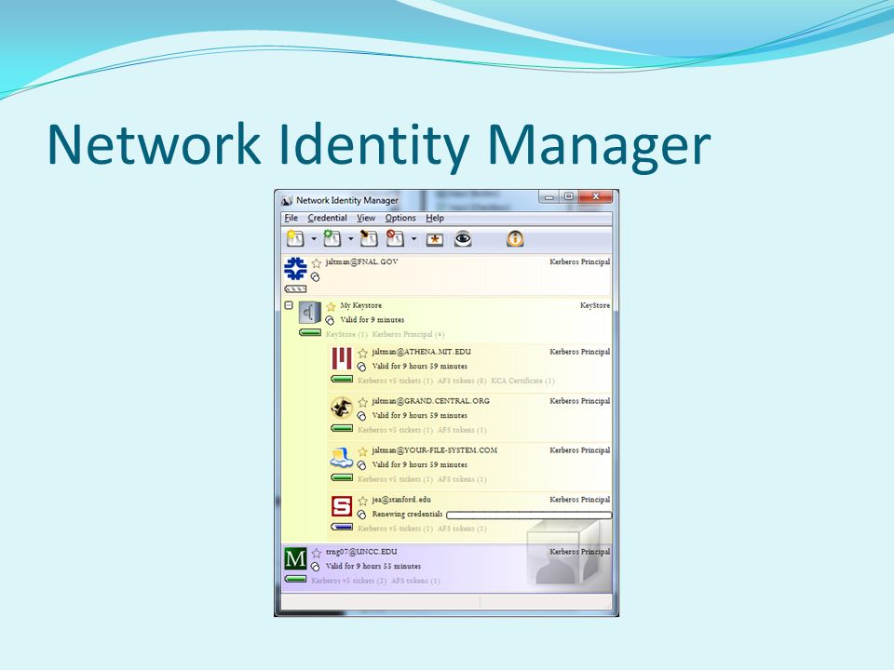Click the status icon beside 'Renewing credentials'
Viewport: 894px width, 670px height.
pyautogui.click(x=361, y=515)
